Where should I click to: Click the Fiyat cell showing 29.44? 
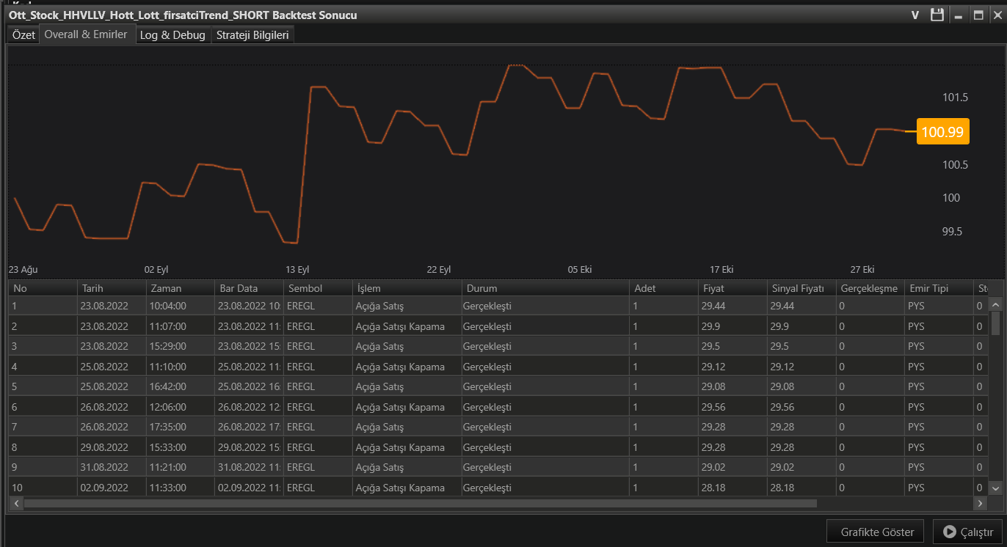pos(732,306)
